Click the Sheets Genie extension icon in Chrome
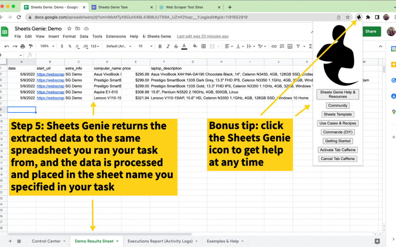The width and height of the screenshot is (396, 247). (359, 17)
